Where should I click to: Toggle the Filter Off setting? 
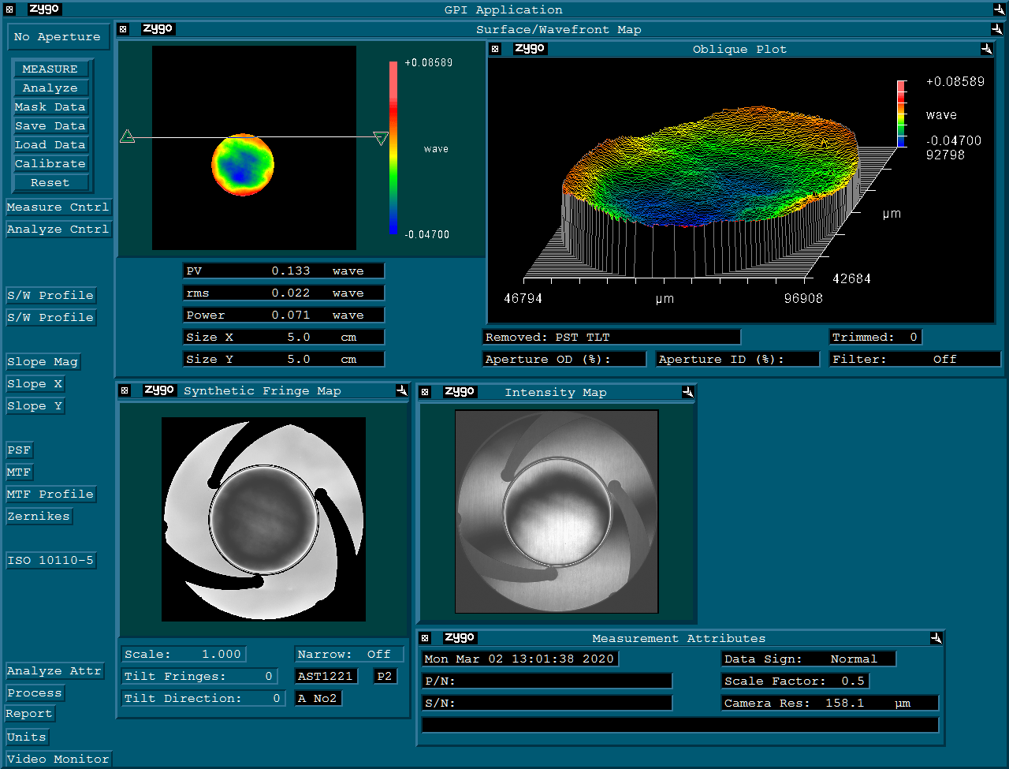pos(914,359)
